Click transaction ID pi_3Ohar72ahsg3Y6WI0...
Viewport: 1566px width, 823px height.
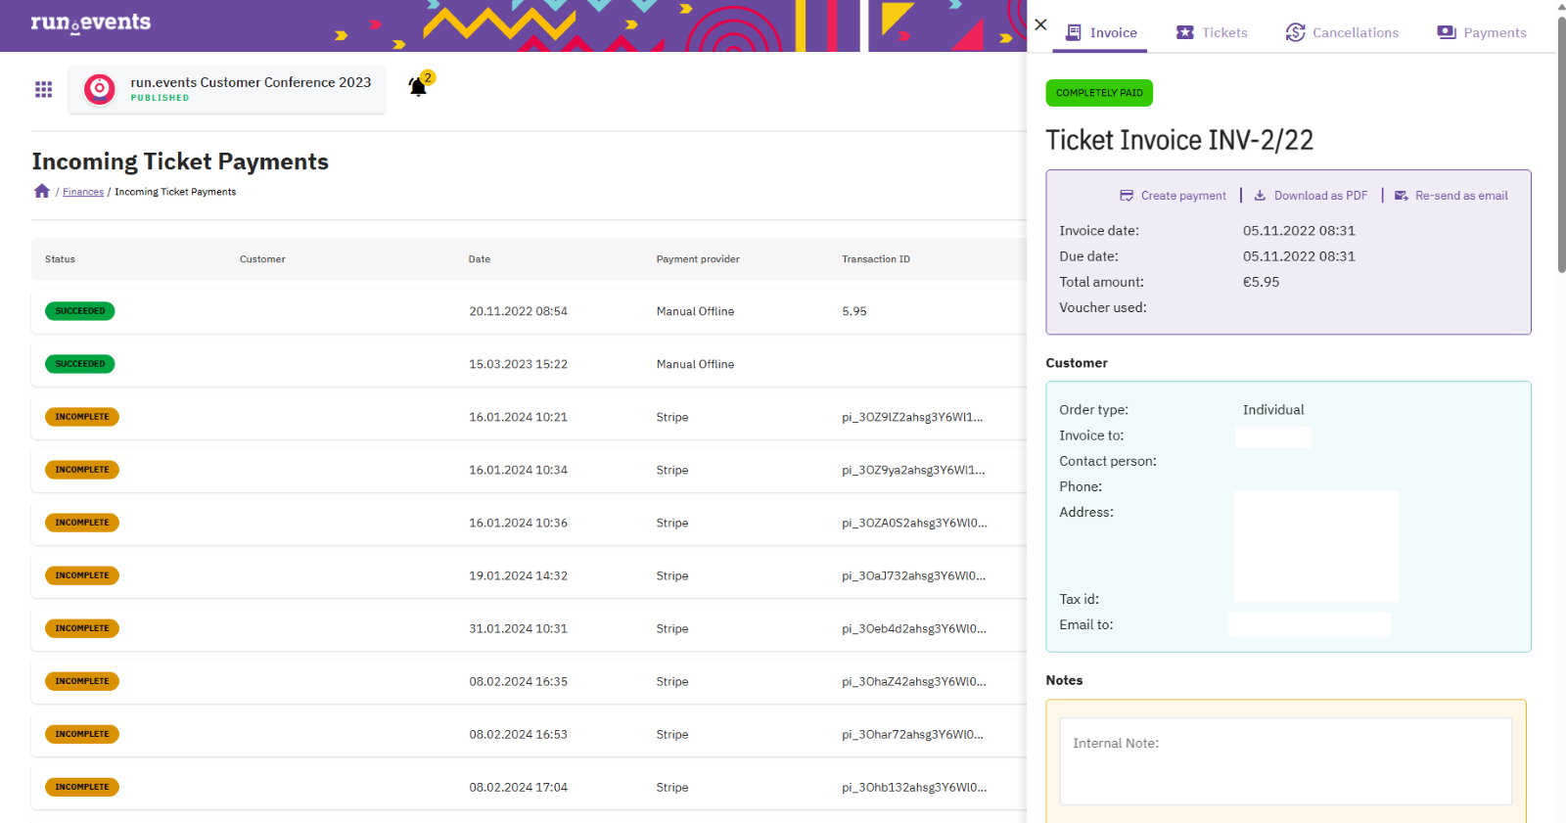coord(912,734)
